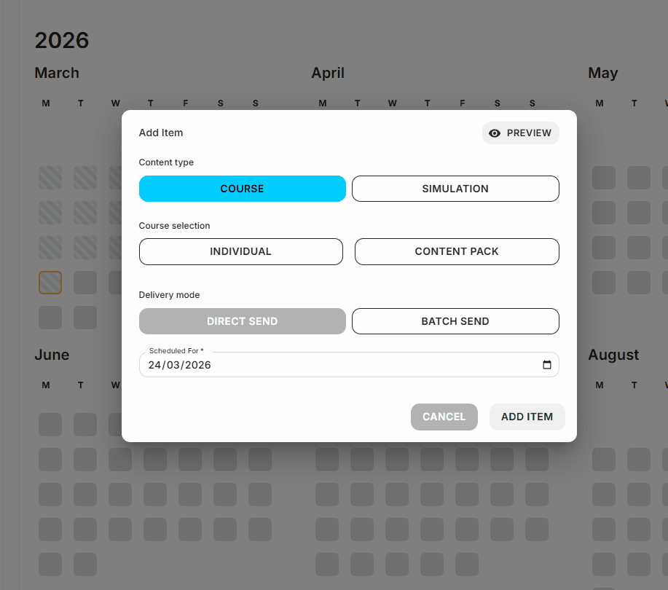
Task: Click the June month heading
Action: [52, 355]
